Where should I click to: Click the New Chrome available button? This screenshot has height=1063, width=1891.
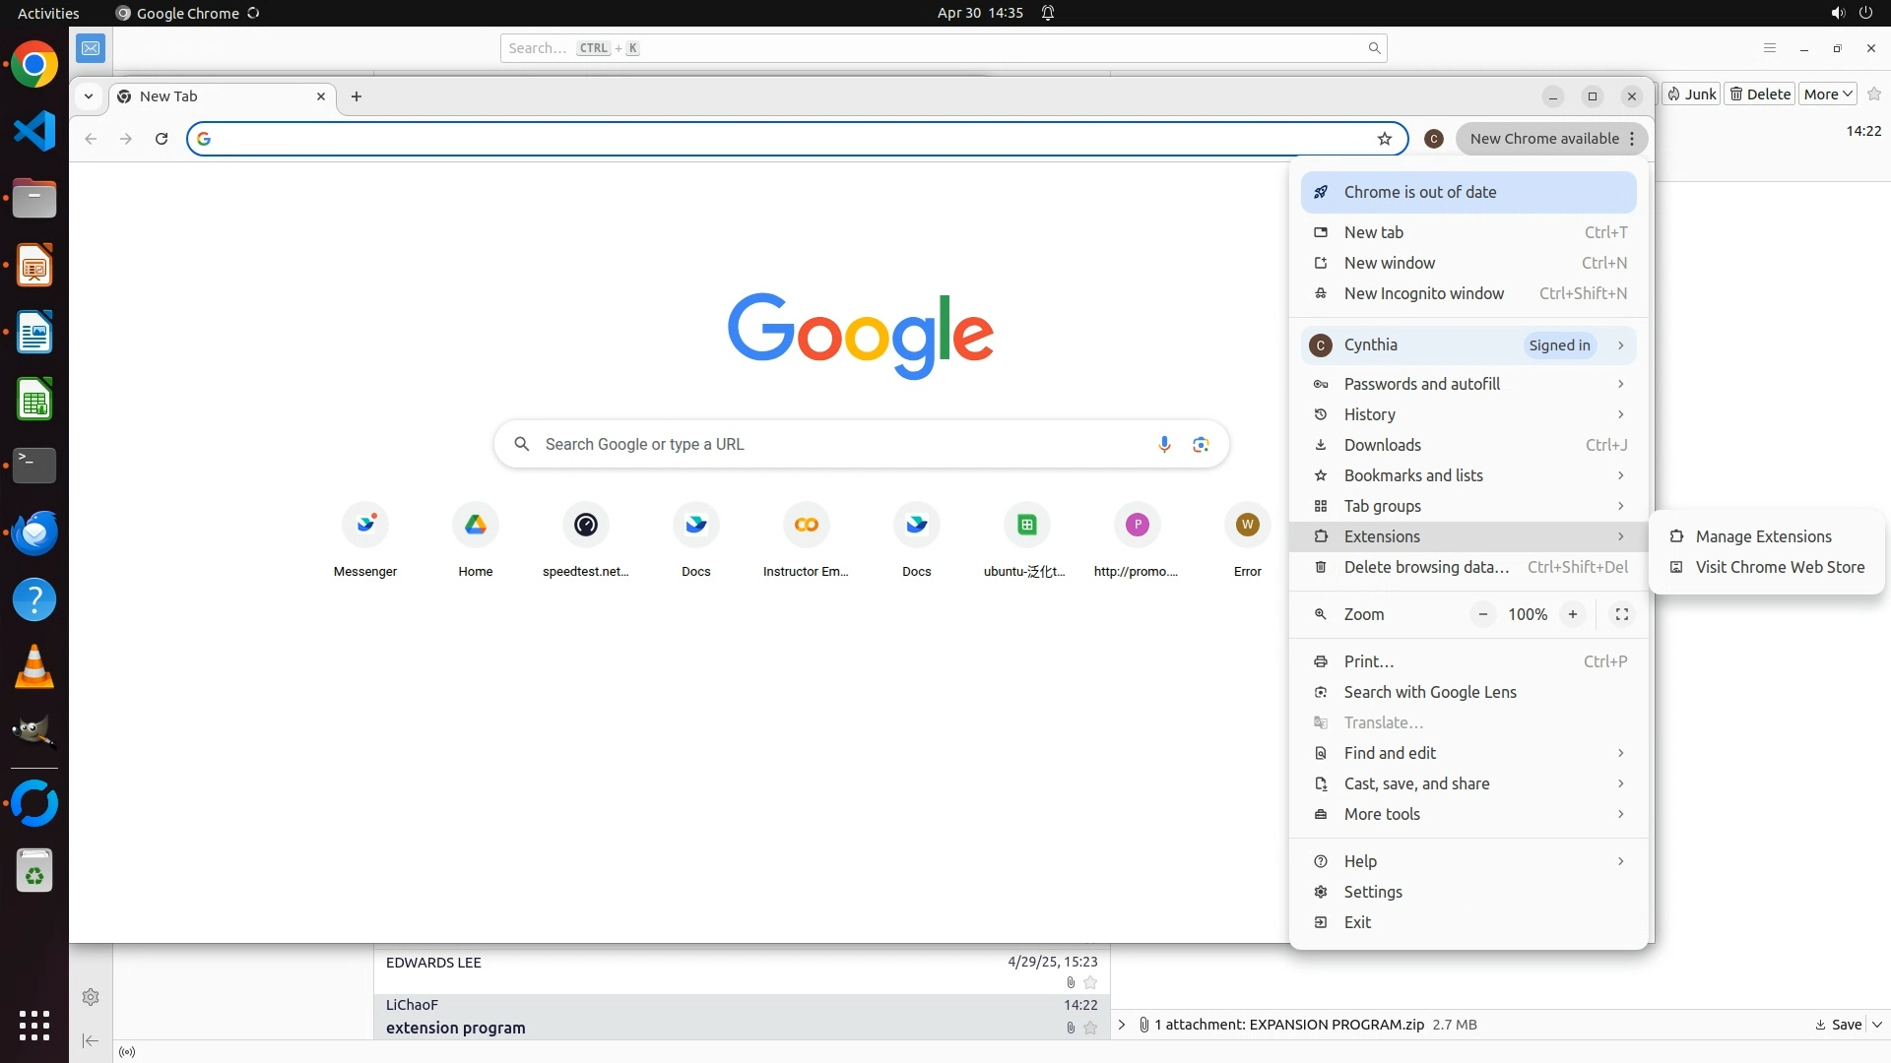coord(1544,139)
